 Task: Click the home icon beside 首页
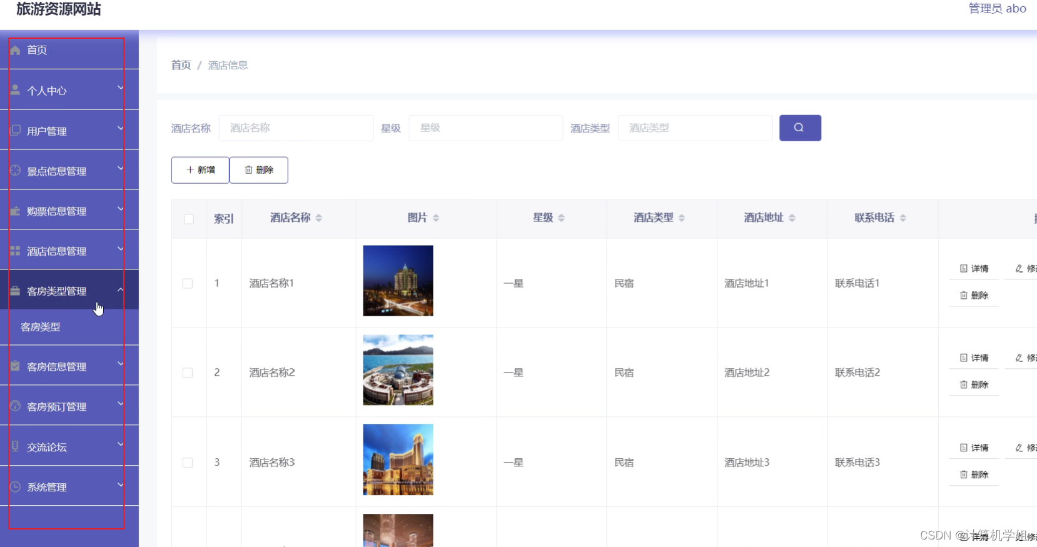15,50
